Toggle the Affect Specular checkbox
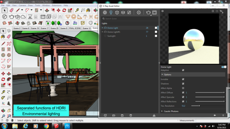Viewport: 230px width, 129px height. pyautogui.click(x=183, y=97)
